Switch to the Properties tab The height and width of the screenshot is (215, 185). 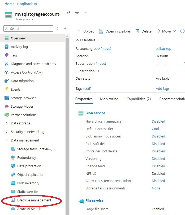pos(84,99)
